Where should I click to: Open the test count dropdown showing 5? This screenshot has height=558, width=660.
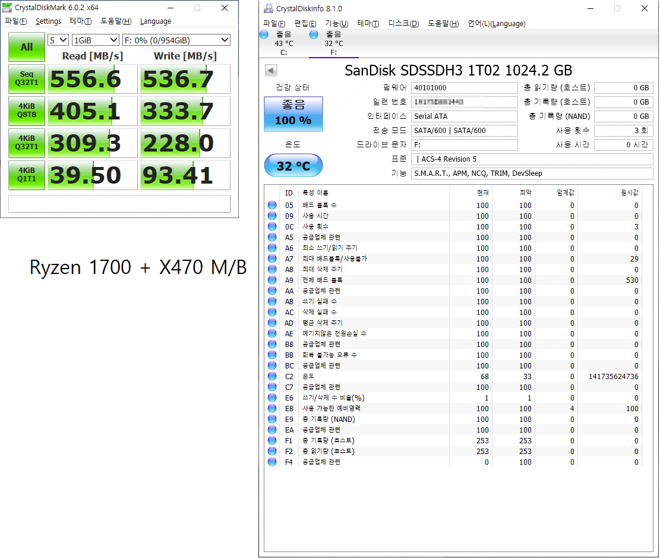point(58,40)
